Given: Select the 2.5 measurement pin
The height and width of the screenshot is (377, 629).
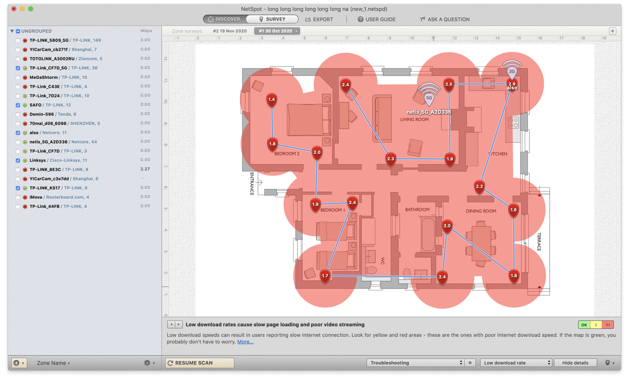Looking at the screenshot, I should click(449, 85).
